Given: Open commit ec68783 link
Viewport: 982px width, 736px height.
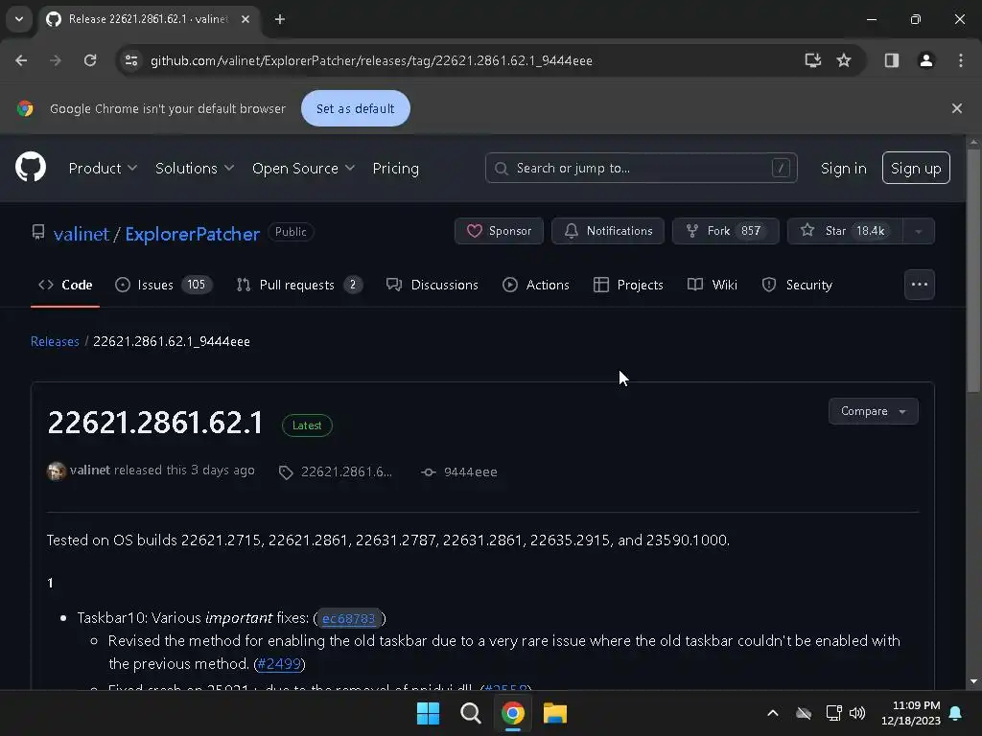Looking at the screenshot, I should 348,618.
